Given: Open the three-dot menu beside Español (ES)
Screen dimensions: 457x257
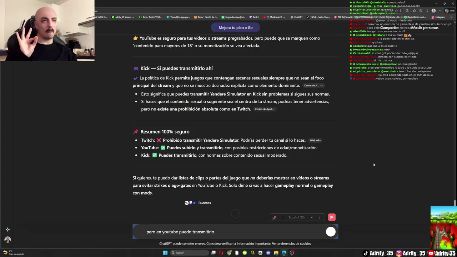Looking at the screenshot, I should click(x=320, y=217).
